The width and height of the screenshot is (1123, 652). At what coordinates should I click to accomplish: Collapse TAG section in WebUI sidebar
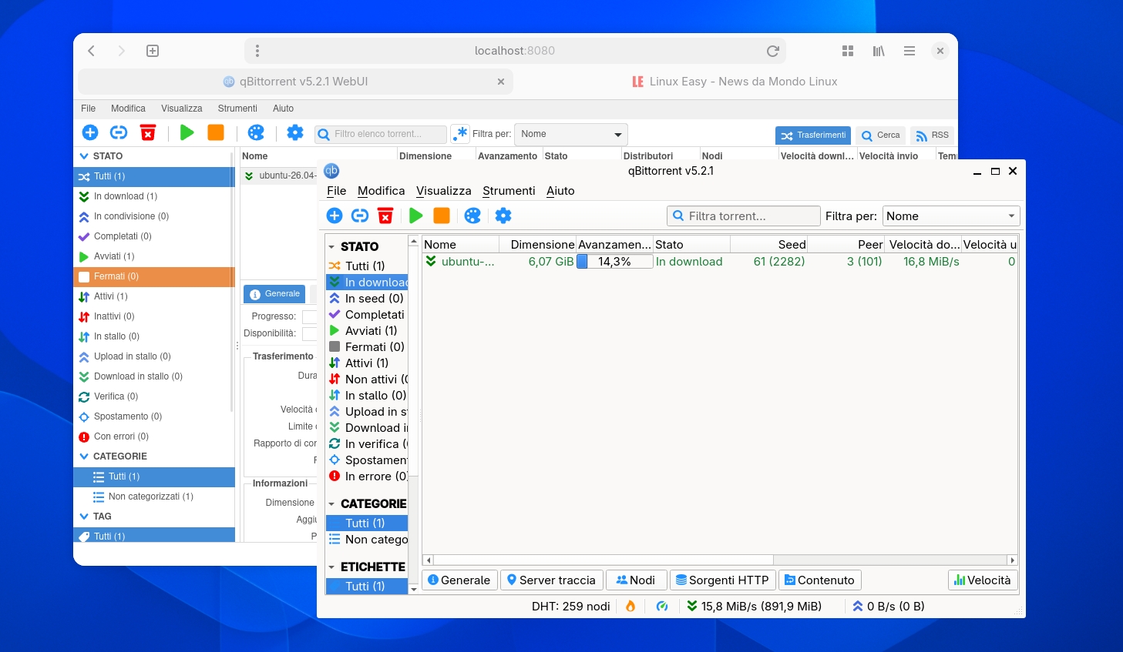point(84,517)
